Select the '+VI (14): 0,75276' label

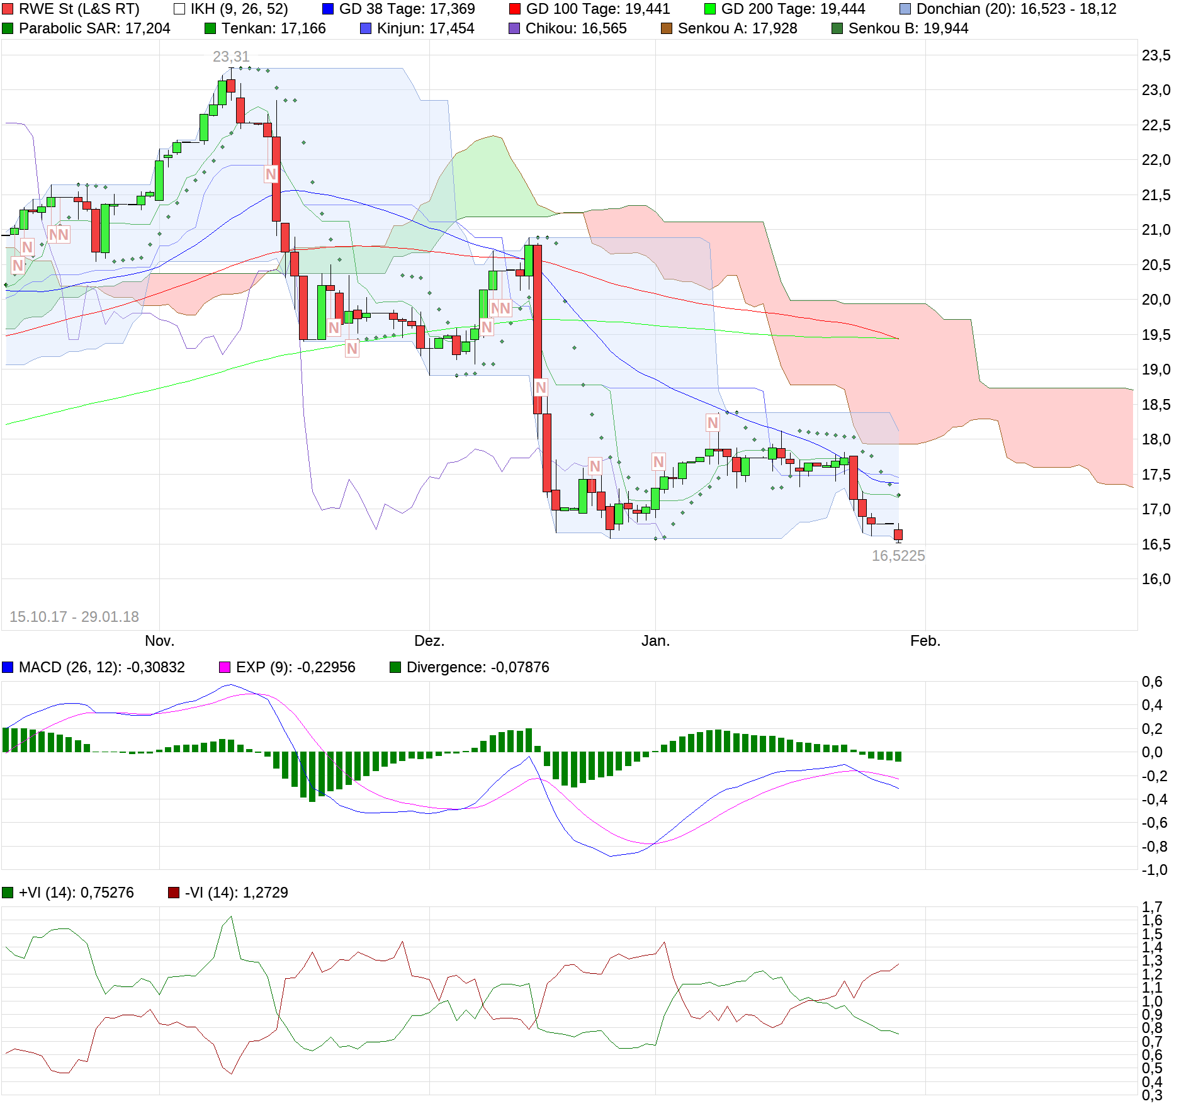pos(76,893)
